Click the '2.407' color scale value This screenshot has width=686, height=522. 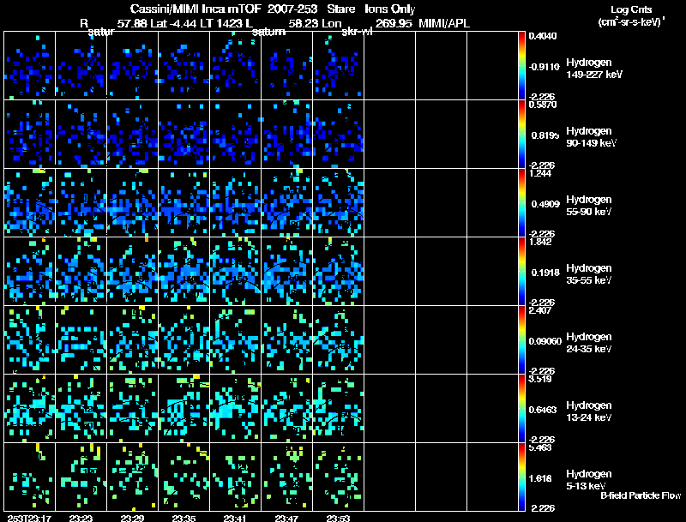coord(539,311)
